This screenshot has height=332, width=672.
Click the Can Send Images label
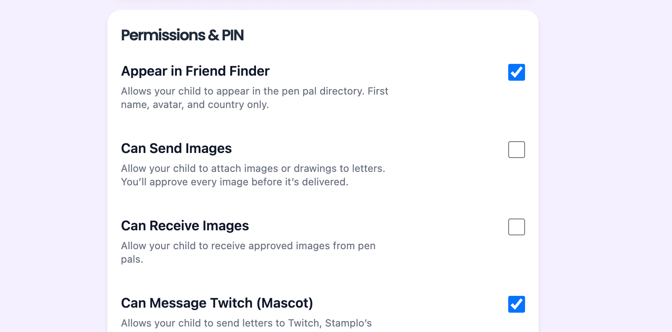click(x=176, y=148)
